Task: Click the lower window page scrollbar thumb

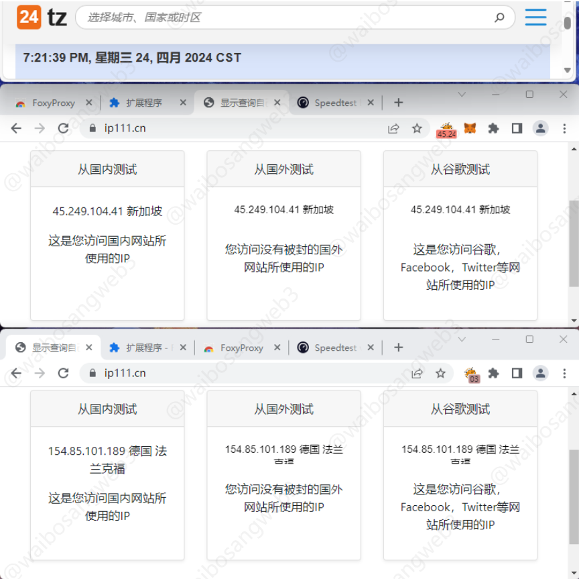Action: 574,497
